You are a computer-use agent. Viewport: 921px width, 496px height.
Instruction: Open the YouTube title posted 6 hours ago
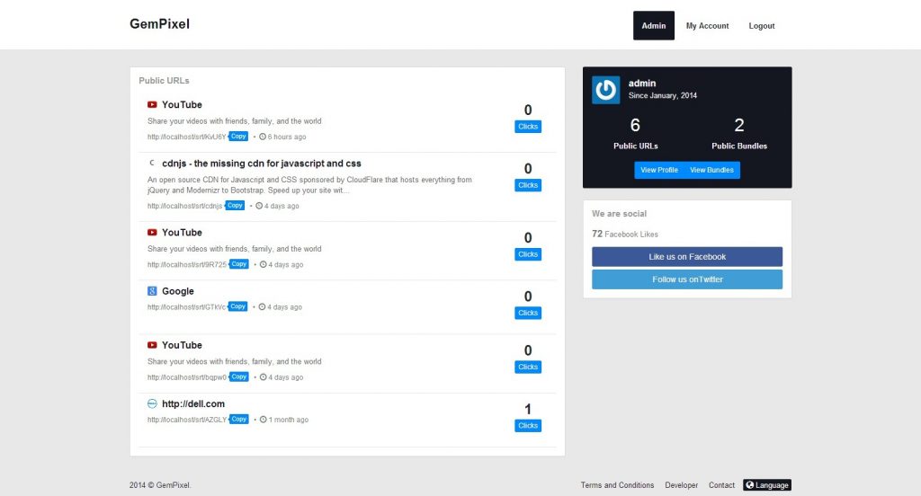182,104
